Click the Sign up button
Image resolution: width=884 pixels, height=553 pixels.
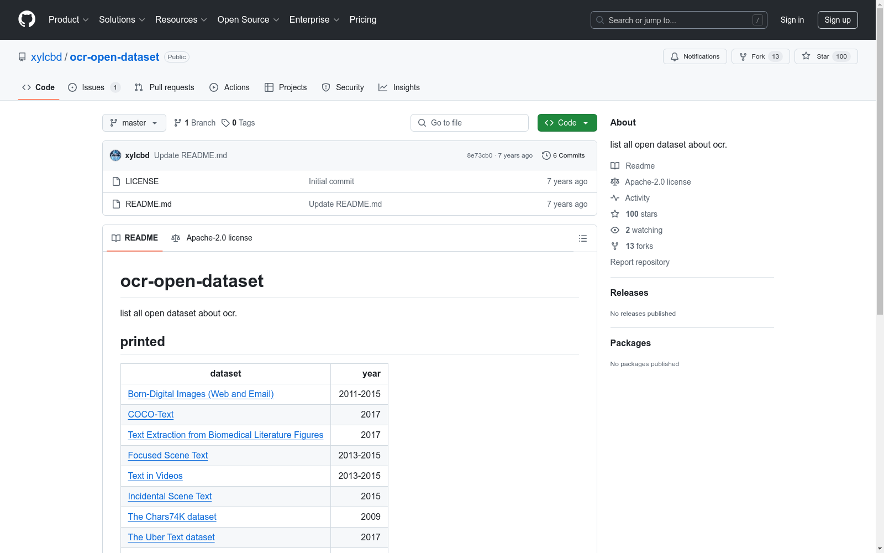click(x=838, y=20)
